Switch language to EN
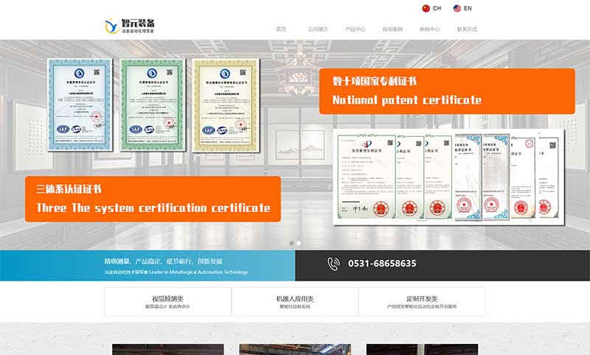Image resolution: width=590 pixels, height=355 pixels. click(468, 9)
